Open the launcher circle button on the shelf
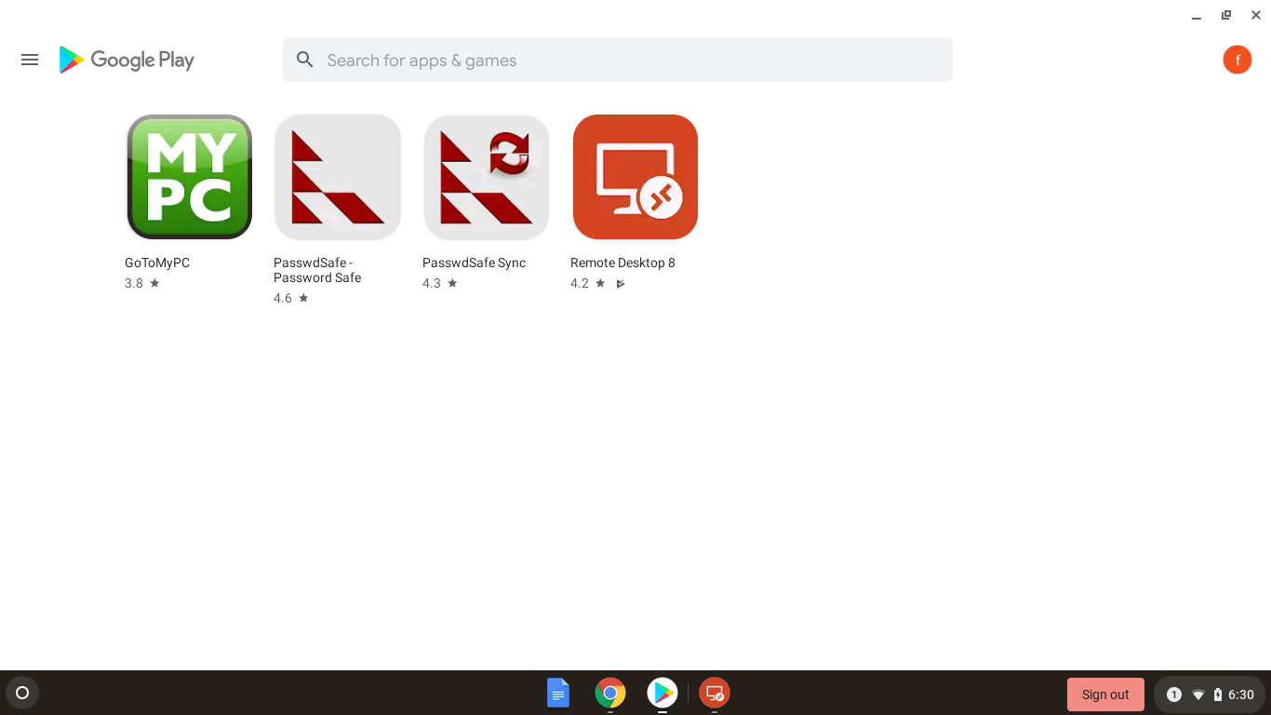This screenshot has width=1271, height=715. pos(22,693)
